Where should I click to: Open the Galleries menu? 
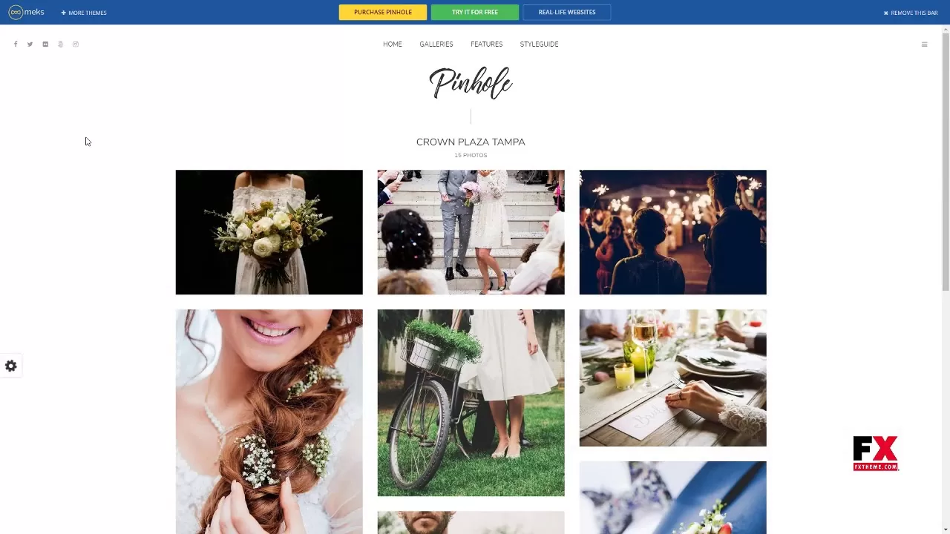pyautogui.click(x=436, y=44)
